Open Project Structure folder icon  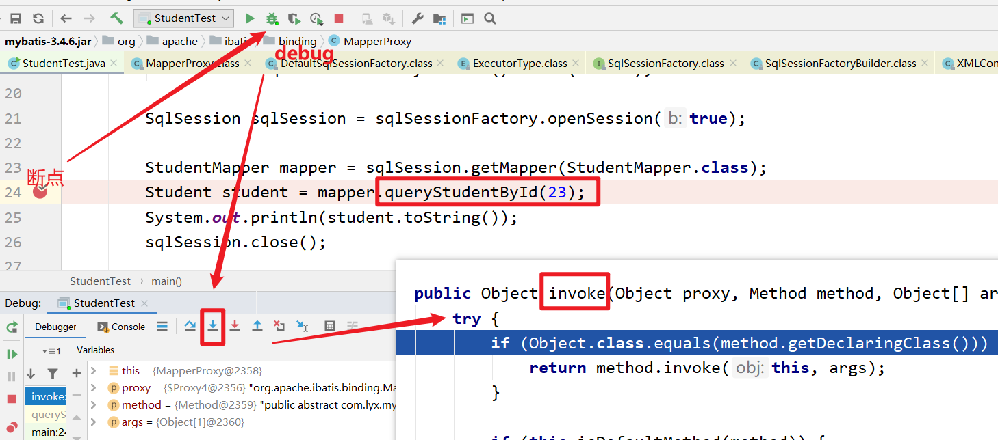pos(439,18)
